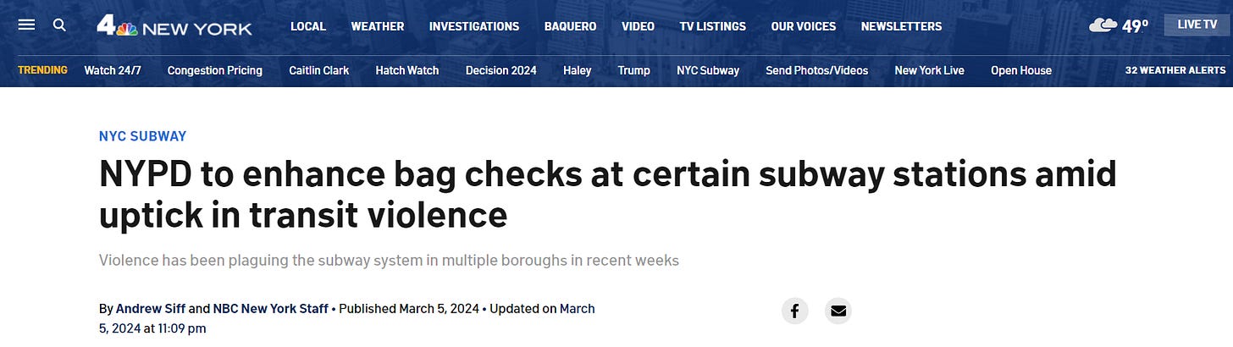Open the hamburger main menu
Screen dimensions: 1233x347
[26, 25]
